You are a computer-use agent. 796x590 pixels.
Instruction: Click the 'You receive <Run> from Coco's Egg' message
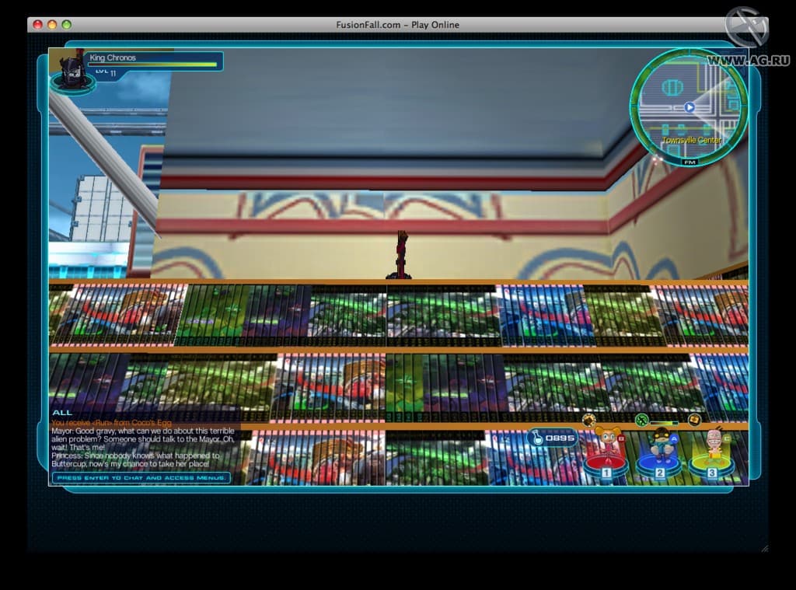[112, 422]
